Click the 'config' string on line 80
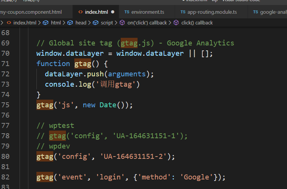This screenshot has width=287, height=189. tap(74, 157)
